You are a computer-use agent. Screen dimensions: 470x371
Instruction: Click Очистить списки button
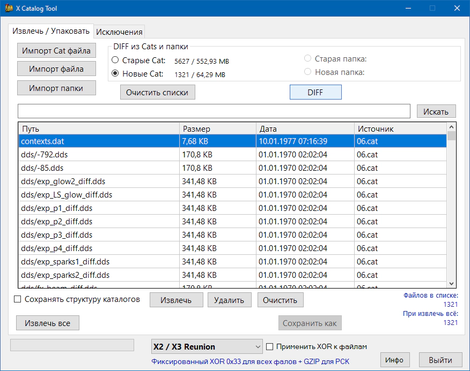click(157, 92)
